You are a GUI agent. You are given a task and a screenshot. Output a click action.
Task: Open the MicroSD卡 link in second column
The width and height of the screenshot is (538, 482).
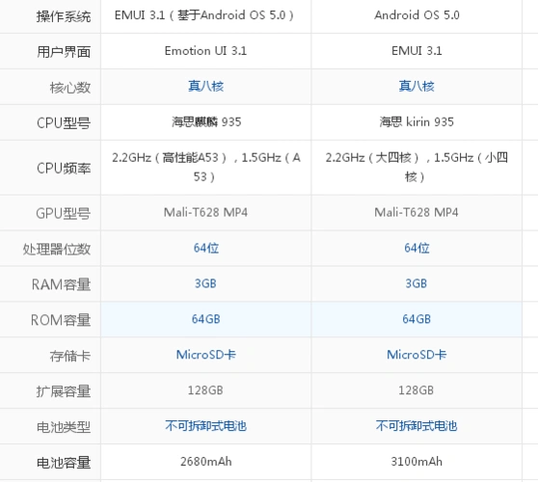tap(417, 355)
